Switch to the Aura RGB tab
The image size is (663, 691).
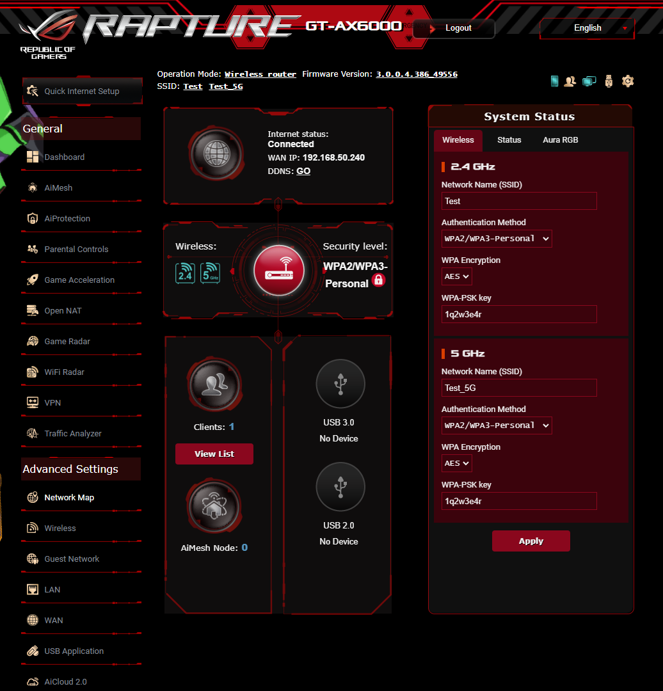[561, 140]
